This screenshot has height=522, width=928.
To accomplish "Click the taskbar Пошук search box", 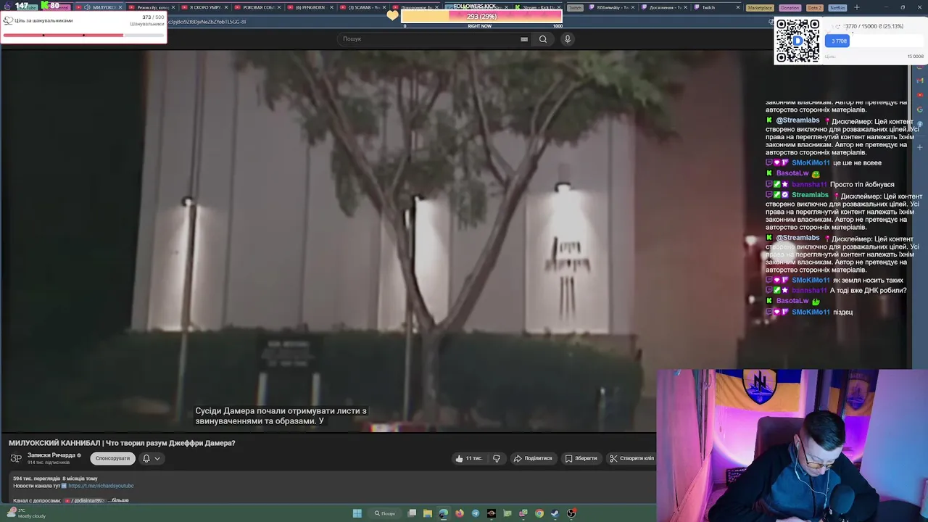I will (386, 513).
